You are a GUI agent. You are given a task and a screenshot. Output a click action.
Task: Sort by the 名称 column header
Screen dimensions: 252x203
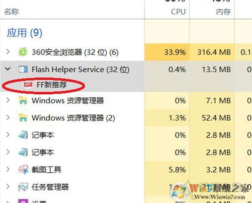(11, 12)
